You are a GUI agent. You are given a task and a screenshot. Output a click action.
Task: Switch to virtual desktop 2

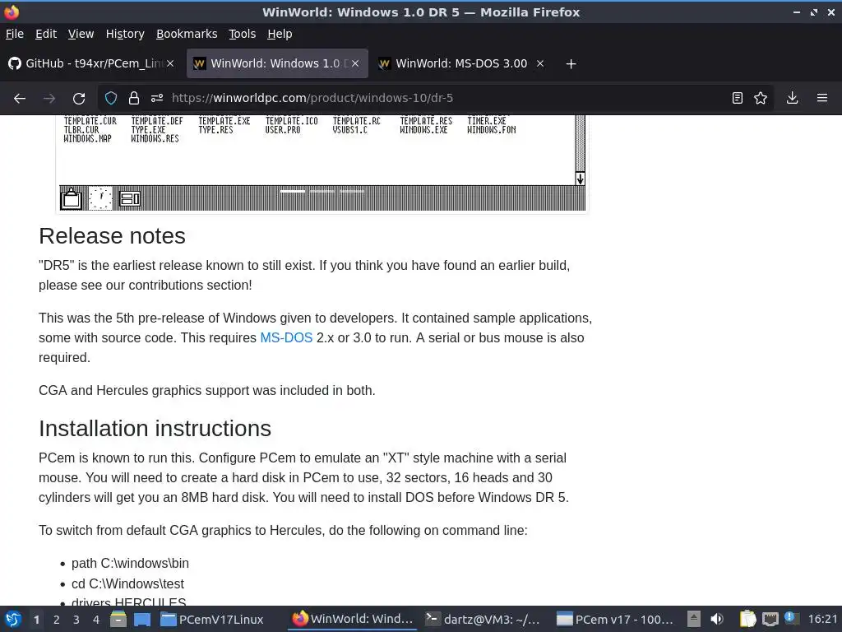coord(57,620)
